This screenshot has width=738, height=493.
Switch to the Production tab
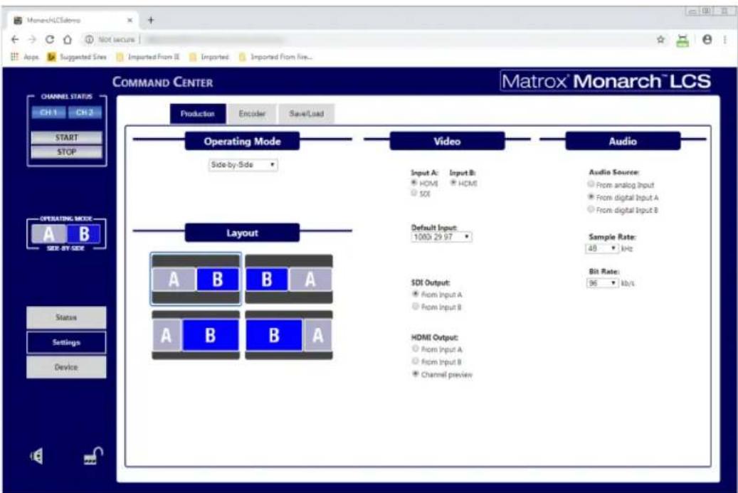pyautogui.click(x=198, y=114)
